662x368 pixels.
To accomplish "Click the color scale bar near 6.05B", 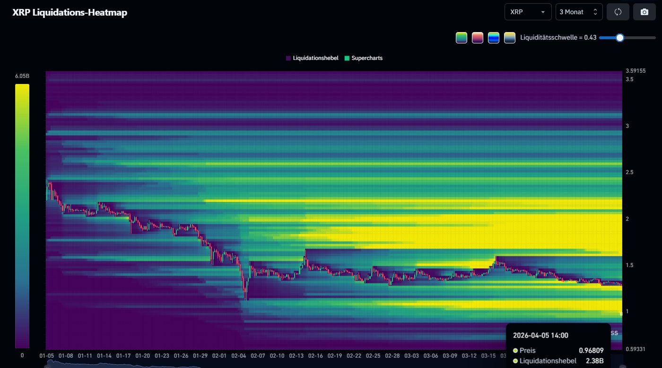I will pyautogui.click(x=22, y=90).
